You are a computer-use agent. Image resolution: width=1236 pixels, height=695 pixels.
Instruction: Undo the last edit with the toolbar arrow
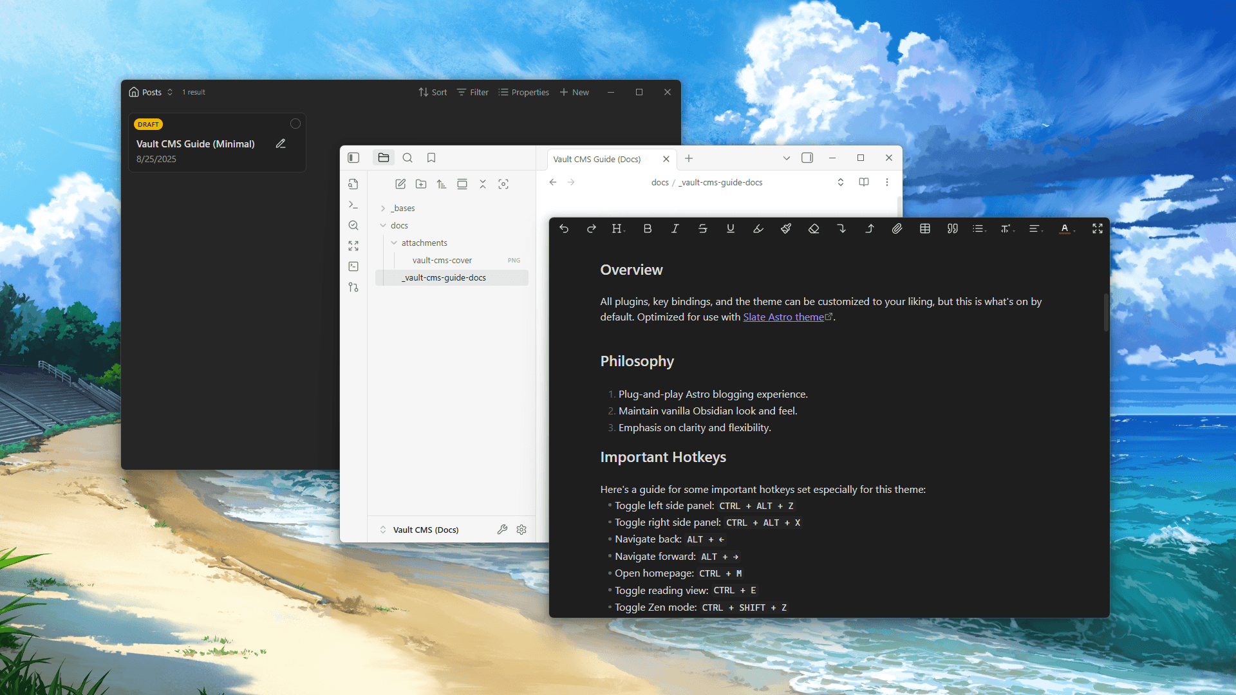565,228
